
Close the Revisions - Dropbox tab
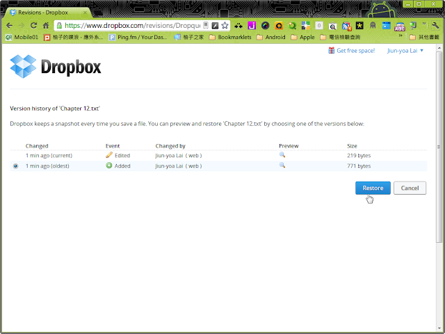coord(85,13)
